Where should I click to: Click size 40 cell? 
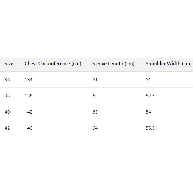(x=7, y=112)
